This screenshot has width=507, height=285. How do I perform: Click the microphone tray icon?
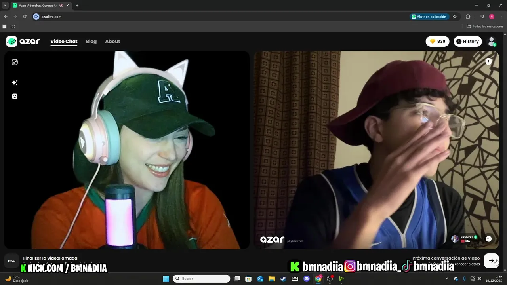(464, 279)
